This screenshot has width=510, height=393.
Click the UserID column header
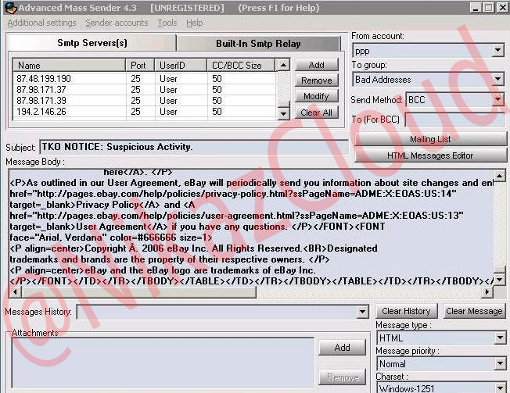pyautogui.click(x=181, y=66)
